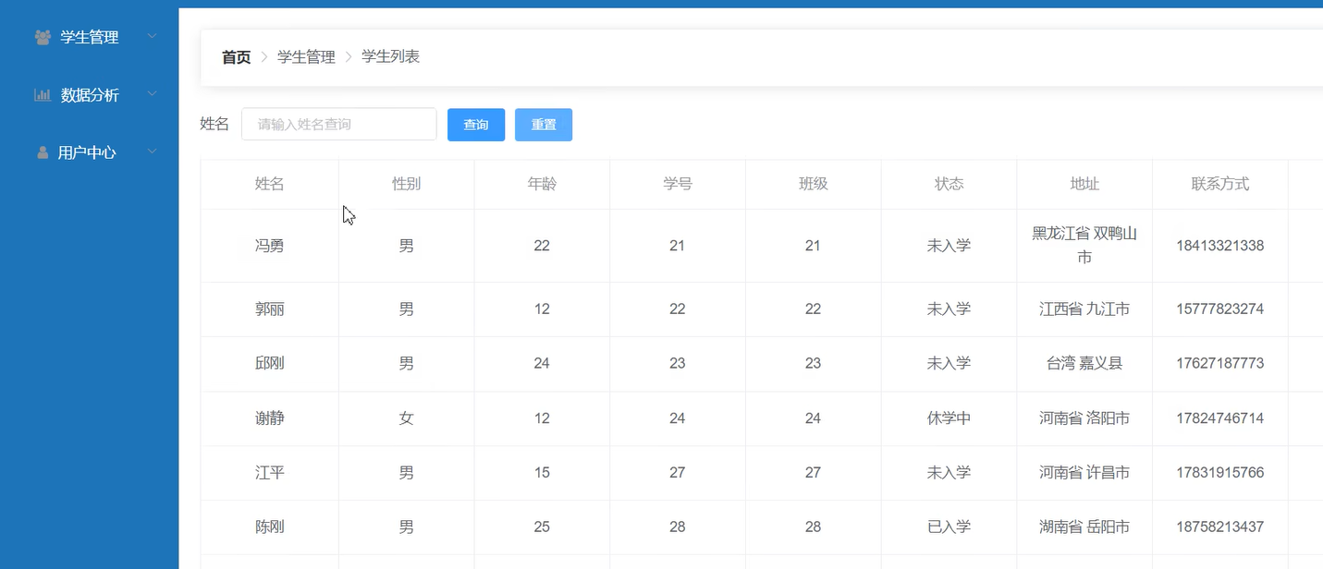
Task: Expand the 用户中心 sidebar menu arrow
Action: click(x=153, y=151)
